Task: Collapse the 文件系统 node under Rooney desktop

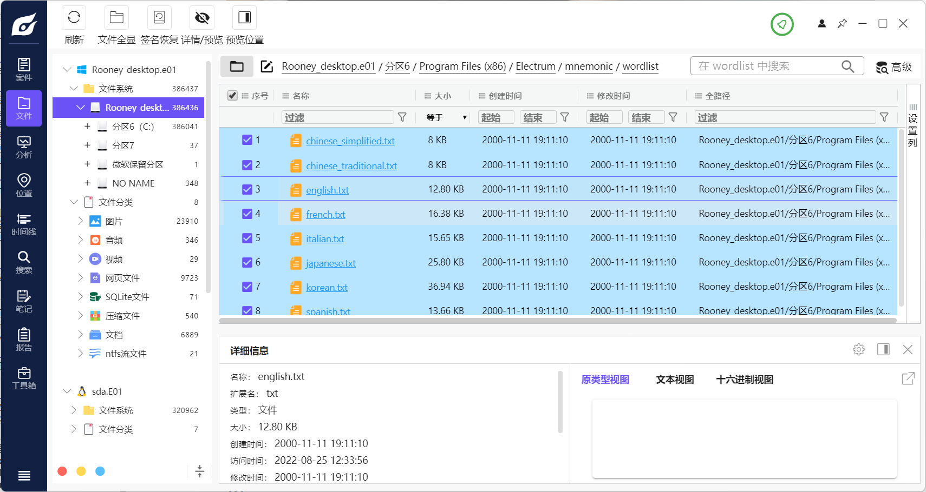Action: [74, 89]
